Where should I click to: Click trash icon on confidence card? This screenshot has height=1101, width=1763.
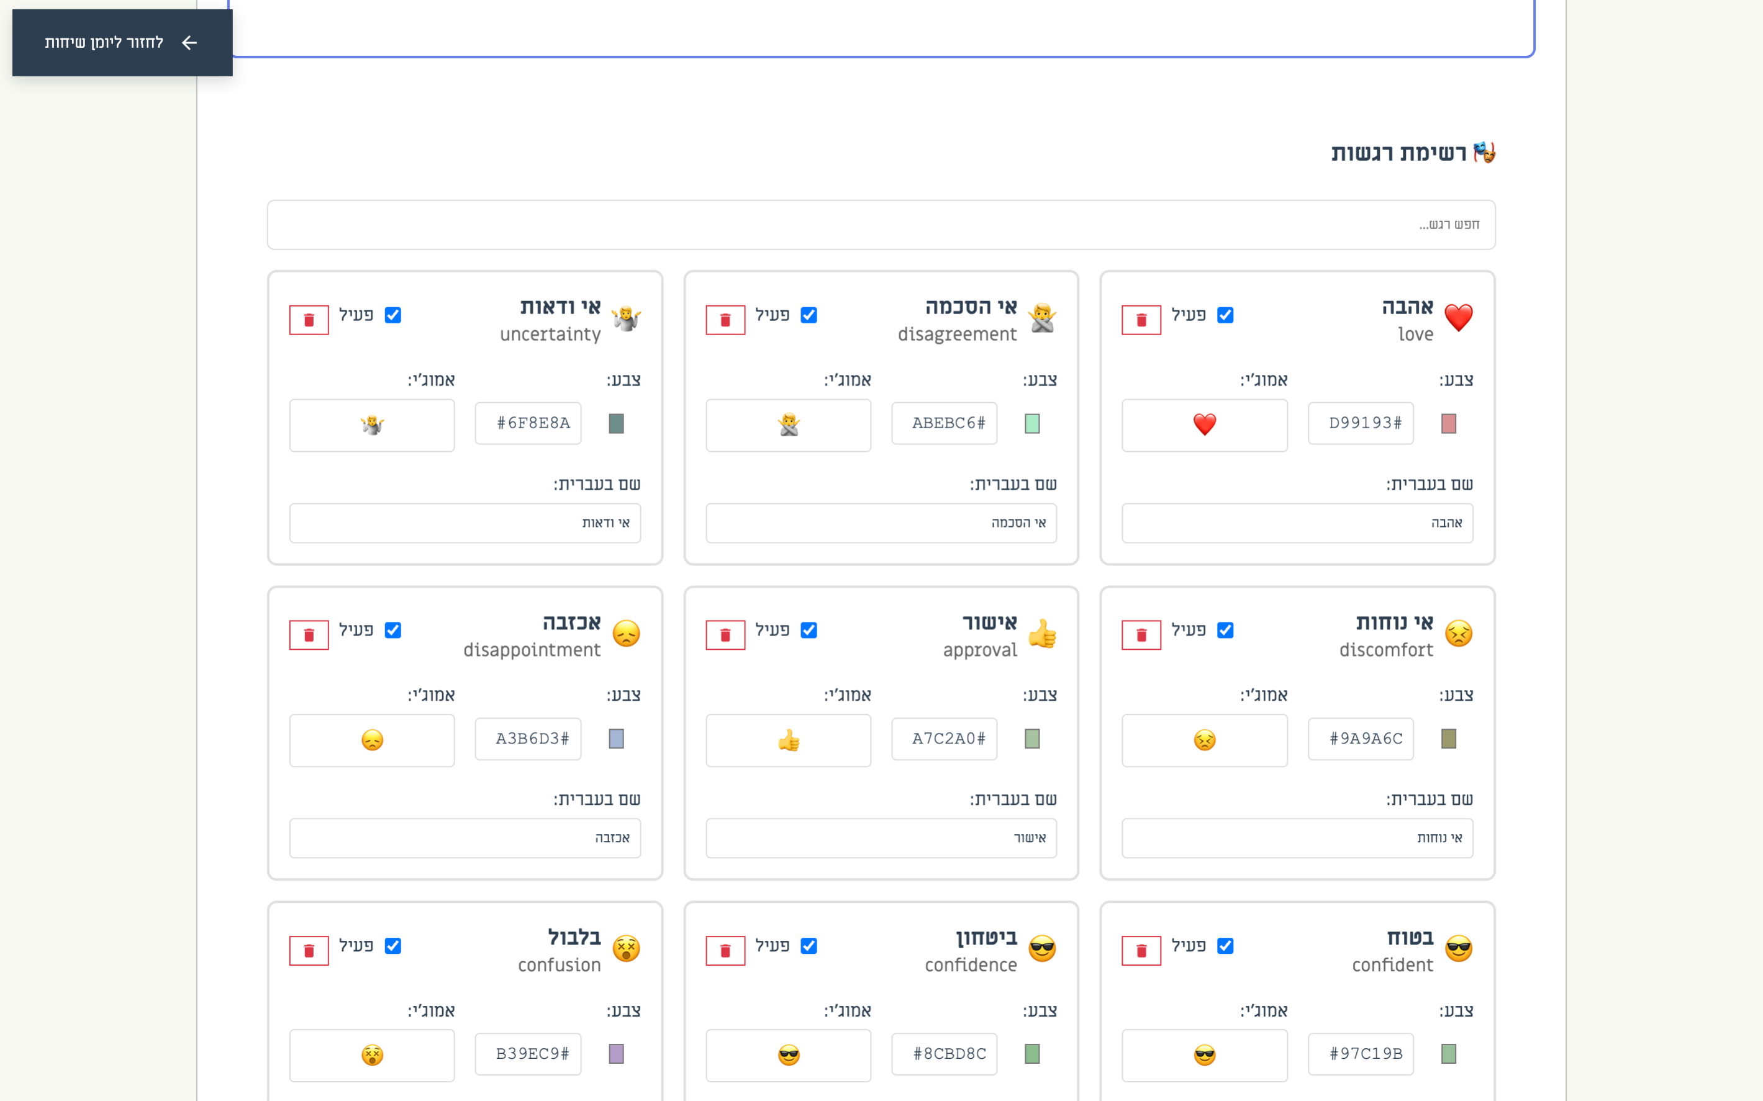coord(725,950)
